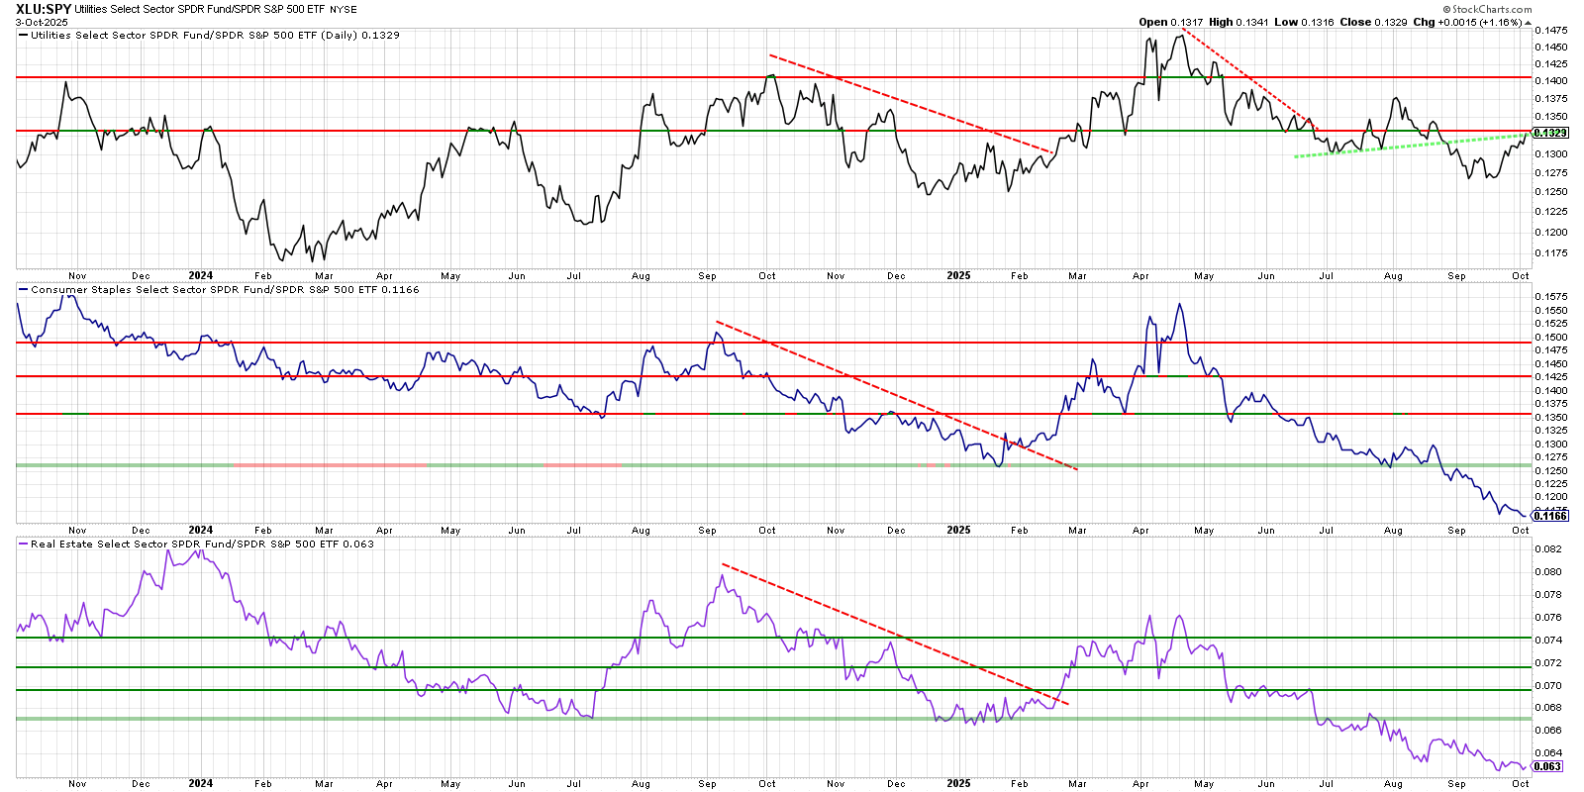Click the 3-Oct-2025 chart date
The width and height of the screenshot is (1584, 792).
pyautogui.click(x=42, y=22)
